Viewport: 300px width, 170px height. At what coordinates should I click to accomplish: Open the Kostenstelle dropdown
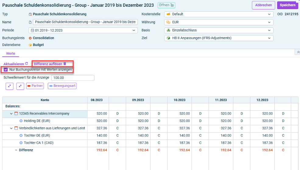click(218, 14)
